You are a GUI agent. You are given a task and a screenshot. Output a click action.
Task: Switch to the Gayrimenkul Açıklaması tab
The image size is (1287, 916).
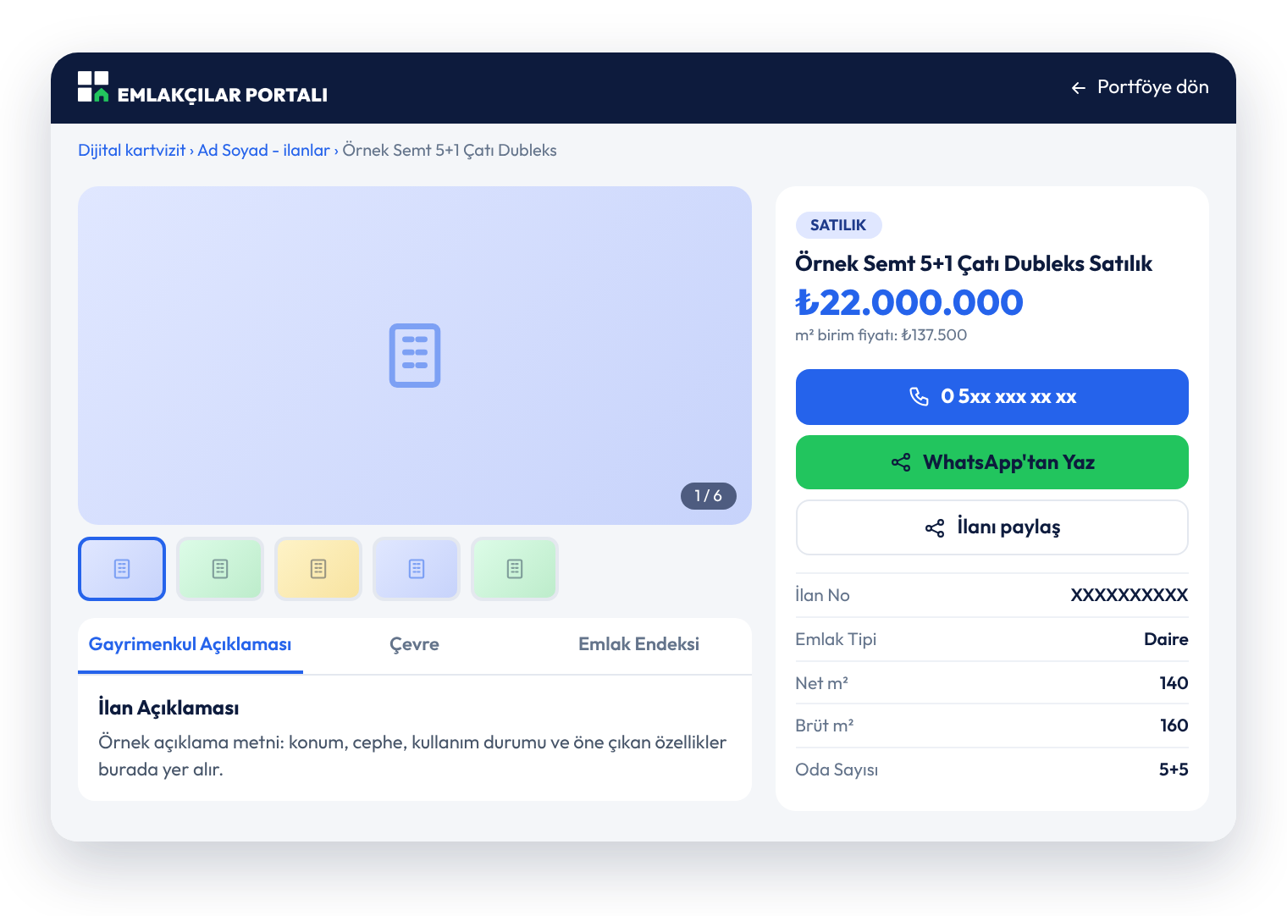point(191,645)
